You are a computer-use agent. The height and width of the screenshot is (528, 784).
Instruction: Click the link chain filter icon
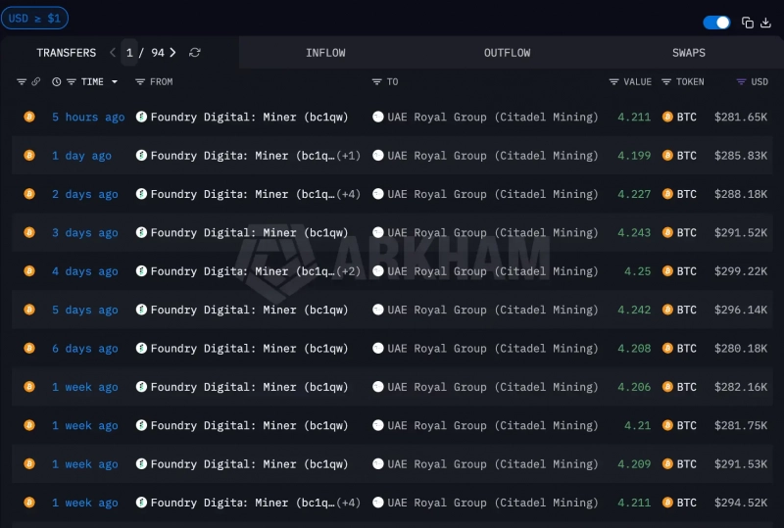click(36, 81)
